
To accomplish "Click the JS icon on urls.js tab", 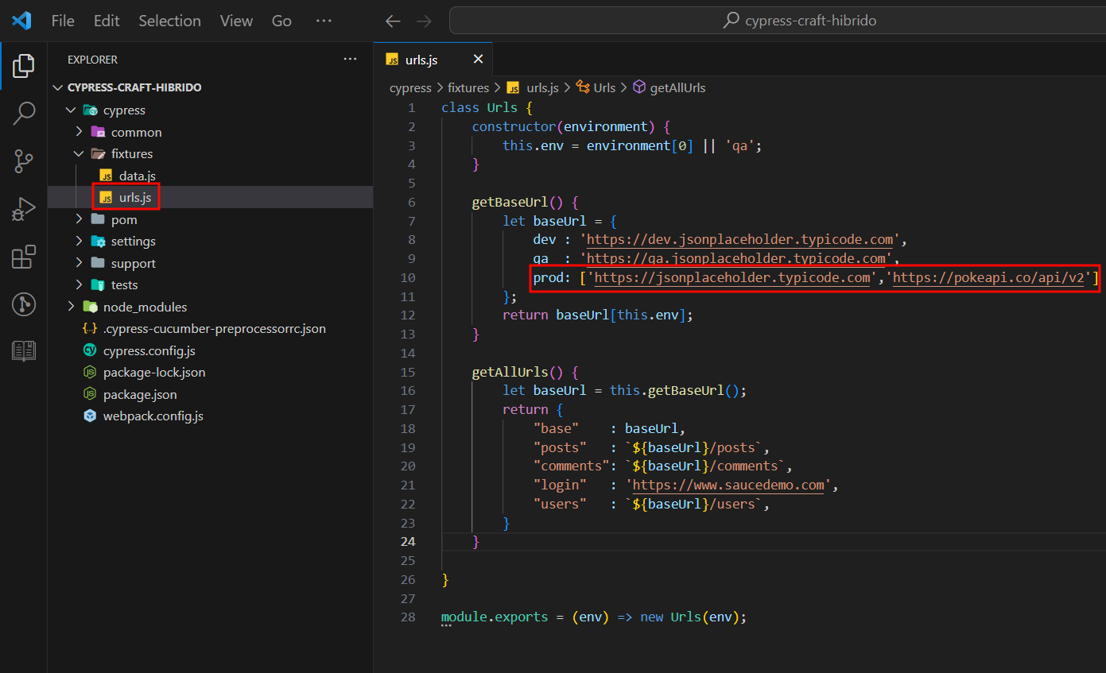I will [392, 60].
